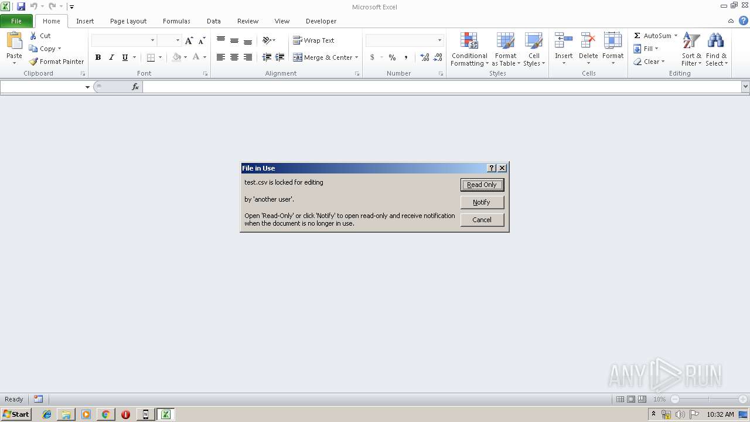The width and height of the screenshot is (750, 422).
Task: Click the Windows Start button
Action: click(16, 414)
